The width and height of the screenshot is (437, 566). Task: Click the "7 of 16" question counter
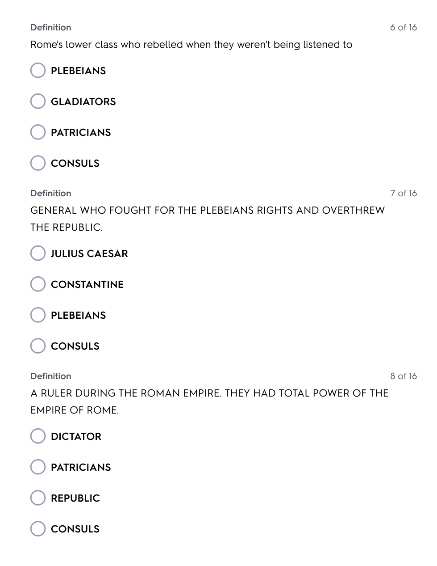pyautogui.click(x=403, y=194)
